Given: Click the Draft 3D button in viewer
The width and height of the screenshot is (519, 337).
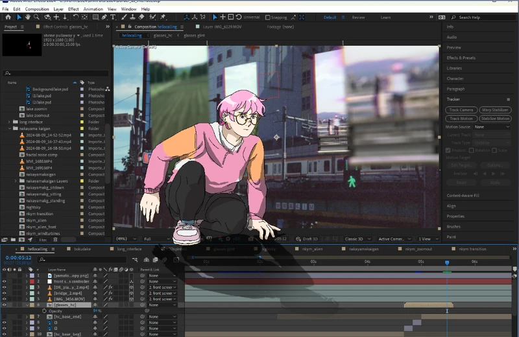Looking at the screenshot, I should click(307, 238).
